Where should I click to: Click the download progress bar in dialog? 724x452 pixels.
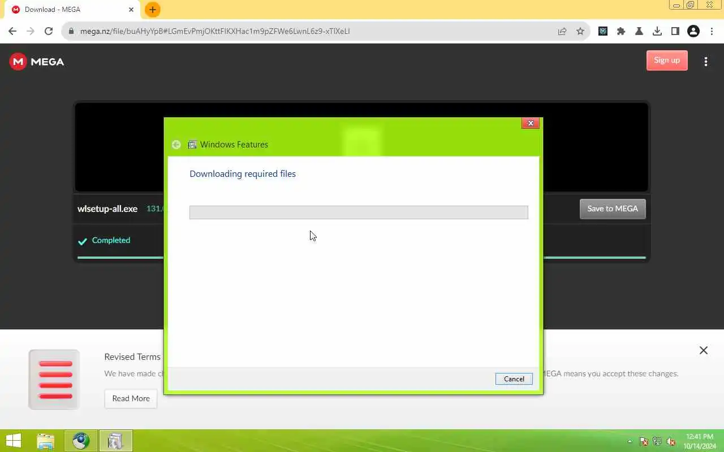pyautogui.click(x=359, y=212)
